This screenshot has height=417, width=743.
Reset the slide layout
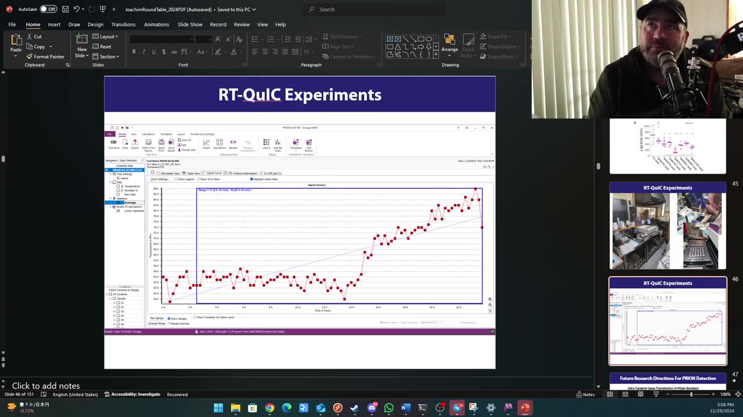[102, 46]
